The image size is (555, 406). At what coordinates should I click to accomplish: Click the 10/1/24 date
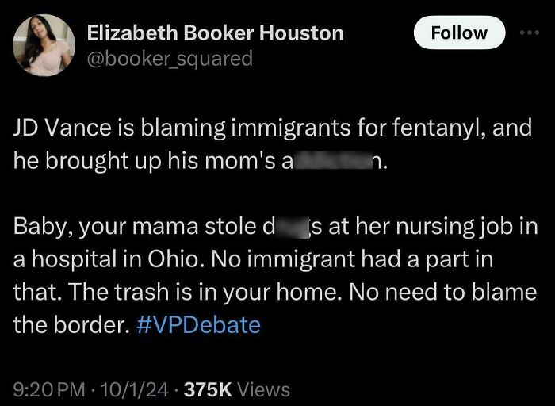(x=135, y=389)
